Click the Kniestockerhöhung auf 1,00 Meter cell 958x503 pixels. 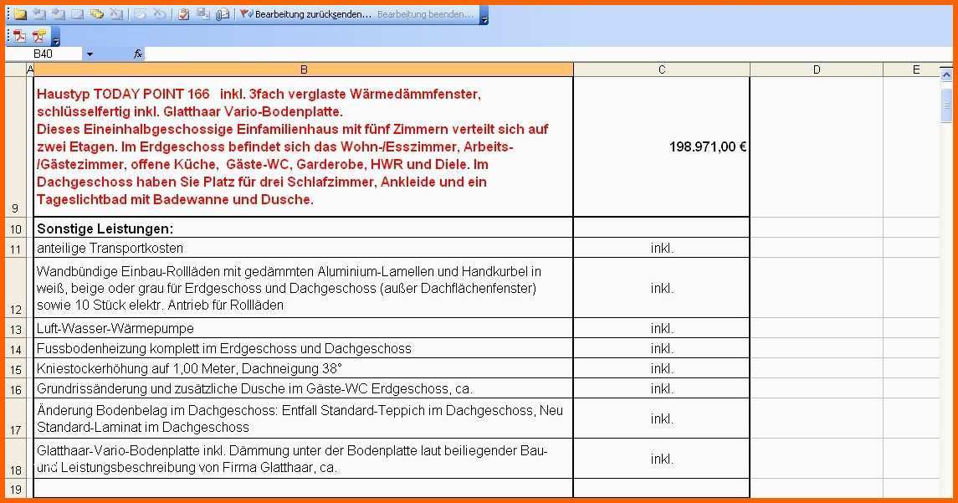click(x=304, y=368)
